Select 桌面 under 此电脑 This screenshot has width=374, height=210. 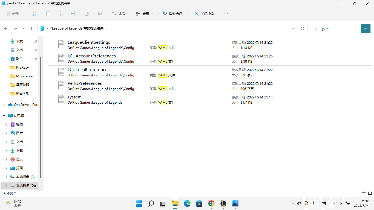click(19, 168)
